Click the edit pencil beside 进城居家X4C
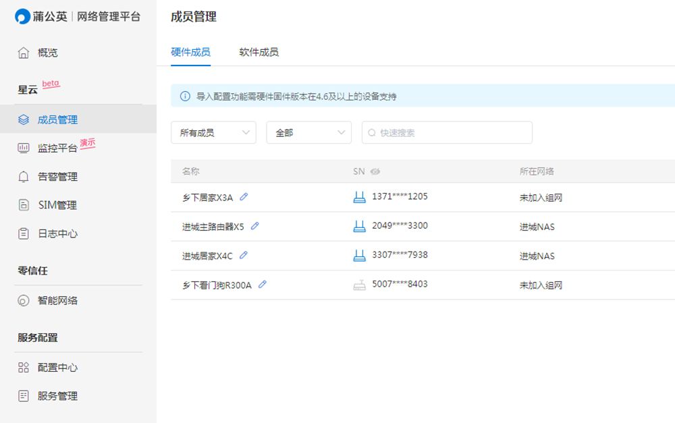The height and width of the screenshot is (423, 675). click(244, 256)
